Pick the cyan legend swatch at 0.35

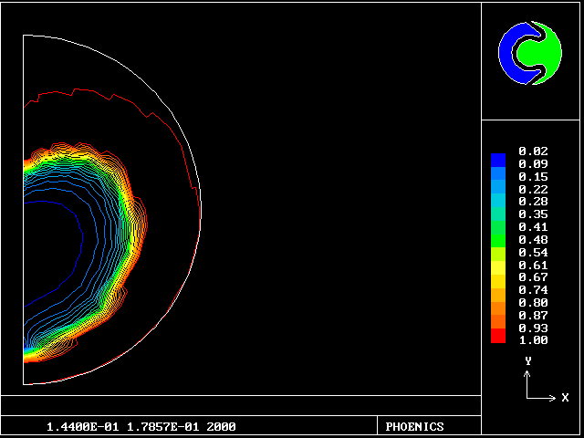497,214
